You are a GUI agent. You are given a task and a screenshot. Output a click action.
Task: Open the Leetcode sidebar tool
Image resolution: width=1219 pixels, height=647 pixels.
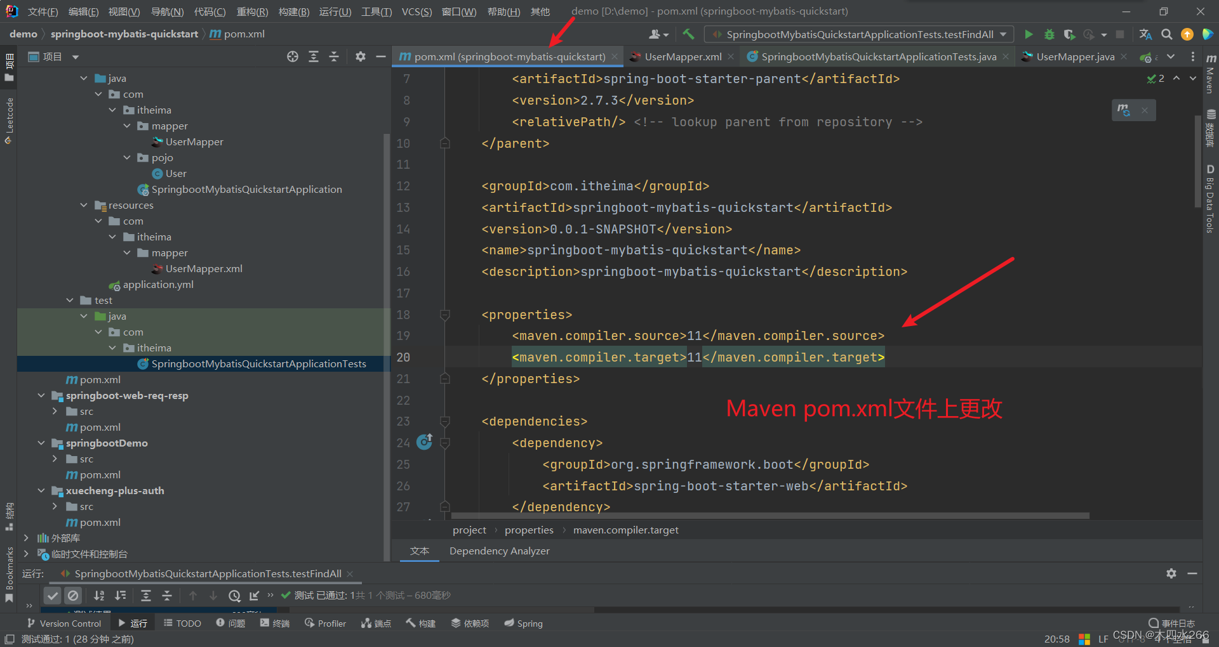pyautogui.click(x=9, y=121)
